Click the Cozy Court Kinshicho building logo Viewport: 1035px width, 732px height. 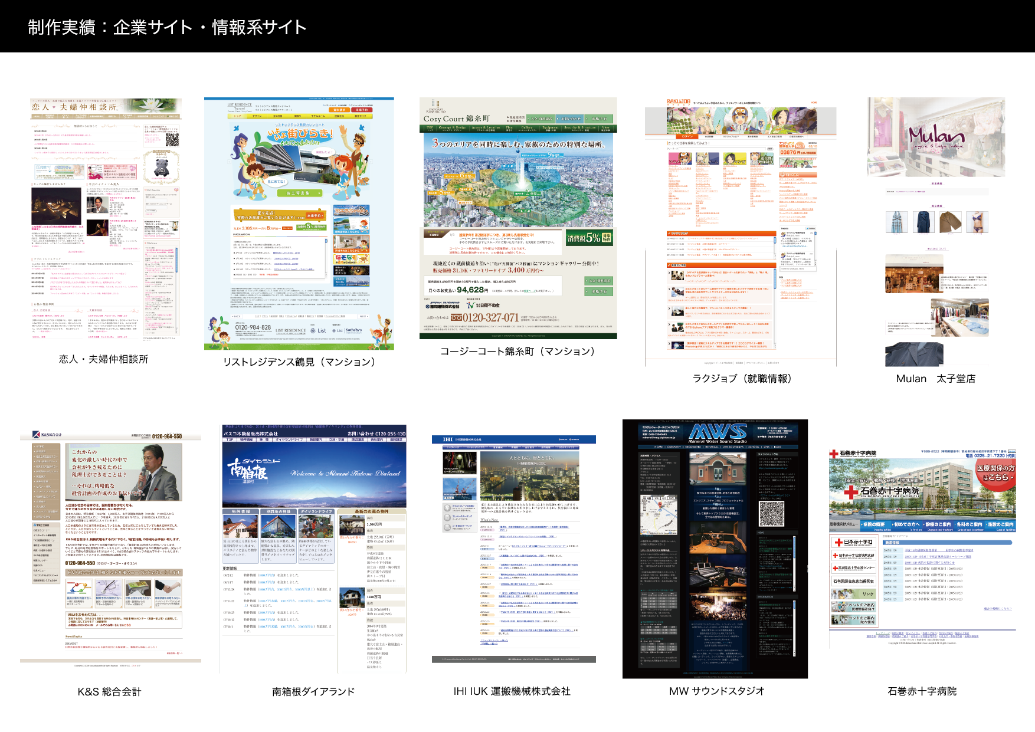pyautogui.click(x=434, y=104)
